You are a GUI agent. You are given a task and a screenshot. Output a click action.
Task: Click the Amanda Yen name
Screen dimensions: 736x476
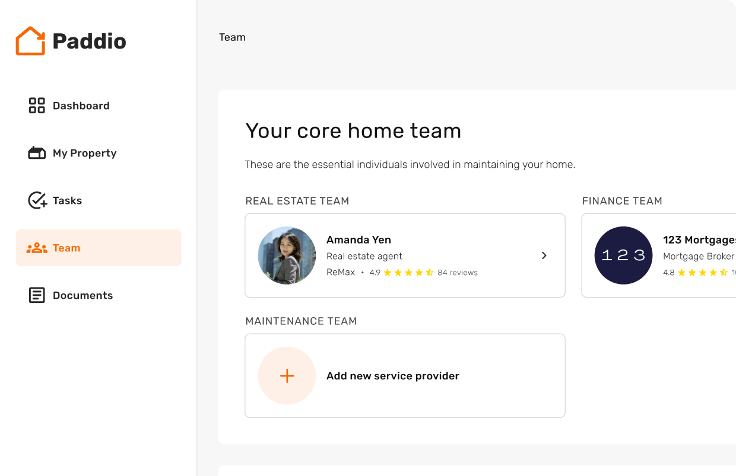pos(359,239)
